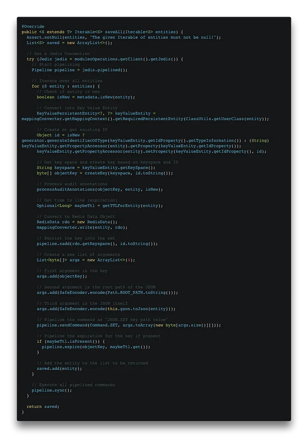Click comment '// Pipeline the expiration for the key...'
The width and height of the screenshot is (308, 438).
pos(98,336)
